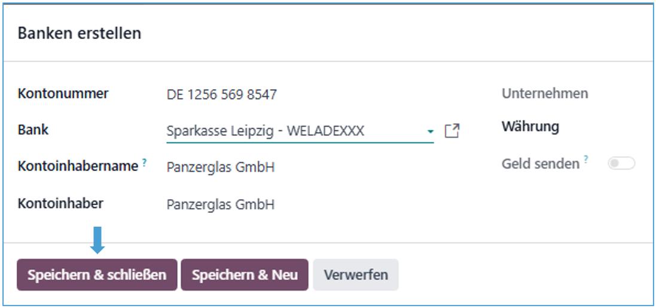Click the Bank label

(33, 130)
